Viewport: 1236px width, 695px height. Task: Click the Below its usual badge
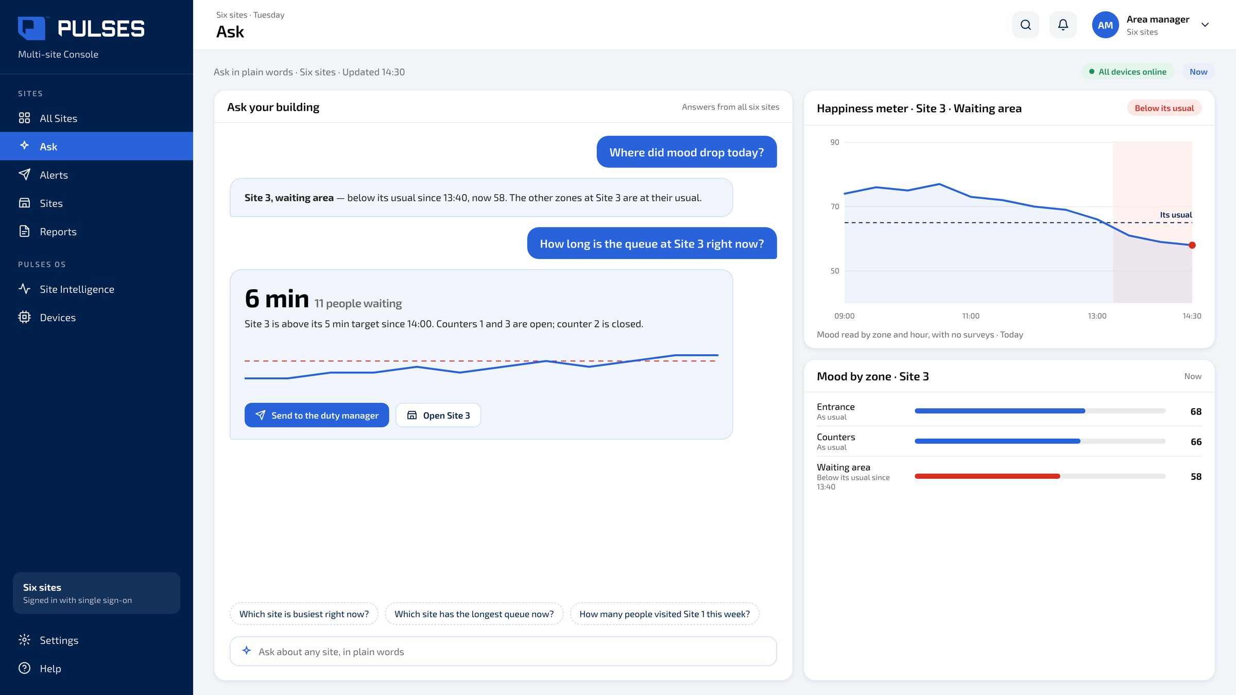tap(1164, 108)
